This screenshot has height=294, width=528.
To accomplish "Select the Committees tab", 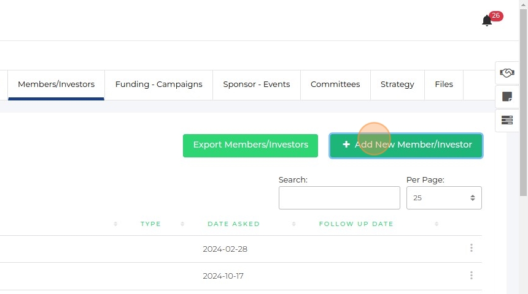I will pos(335,85).
